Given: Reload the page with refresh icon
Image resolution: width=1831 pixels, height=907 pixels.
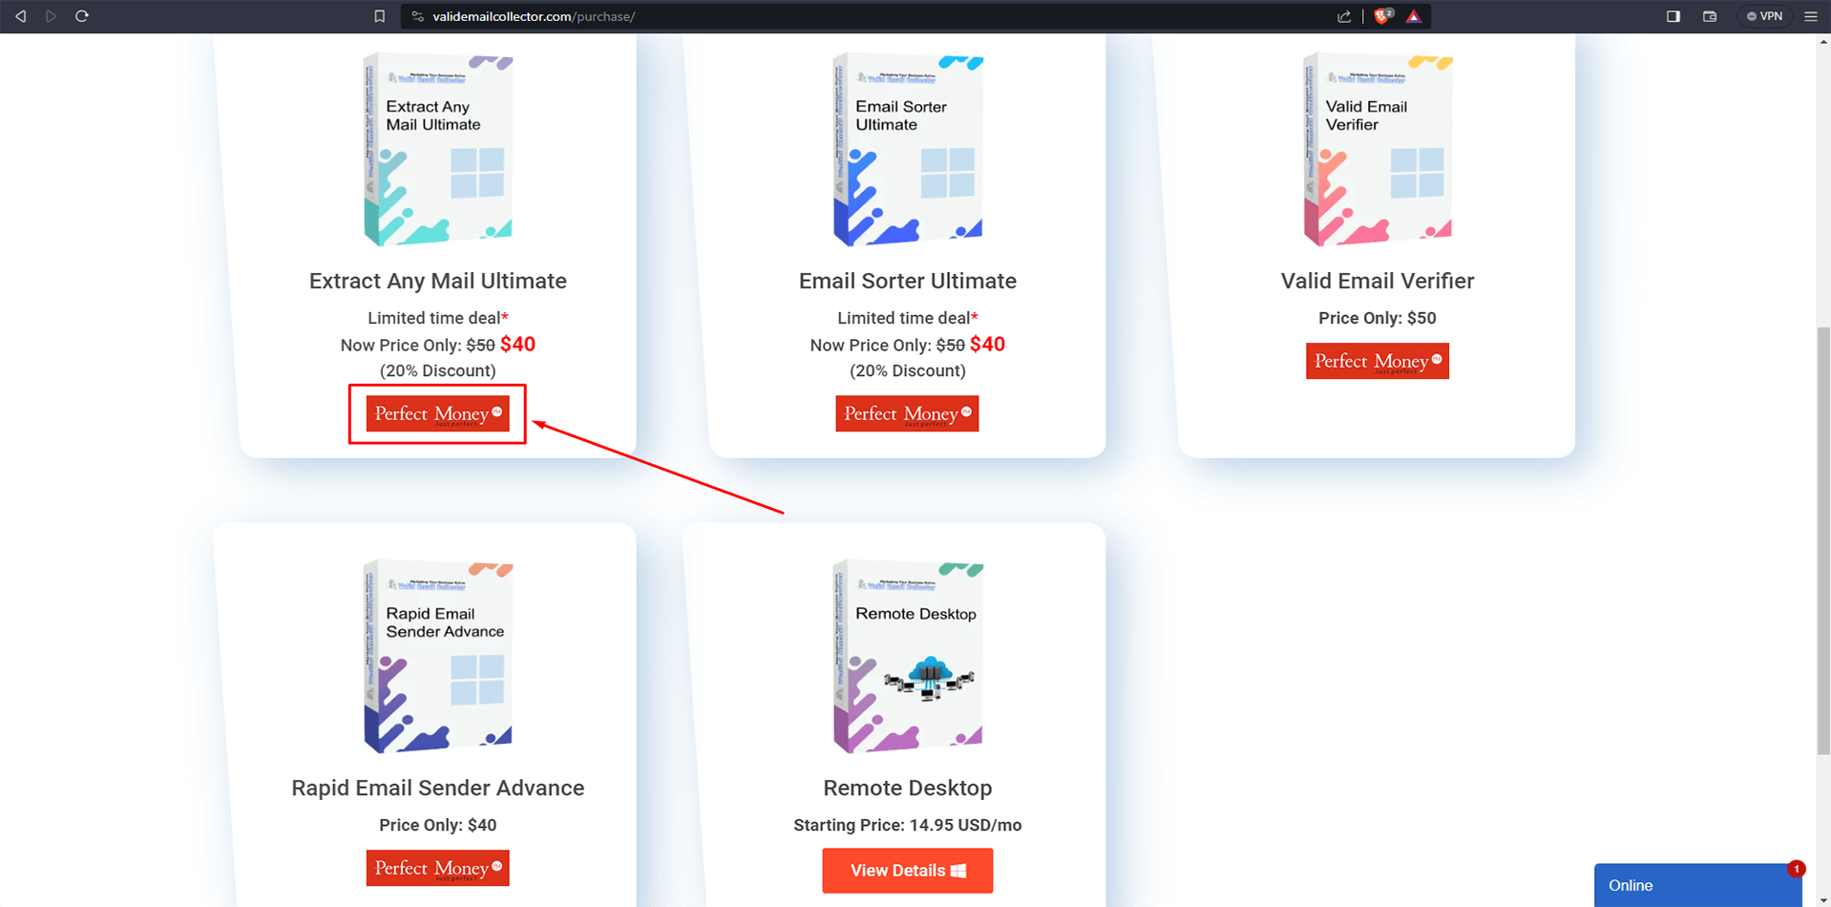Looking at the screenshot, I should click(82, 16).
